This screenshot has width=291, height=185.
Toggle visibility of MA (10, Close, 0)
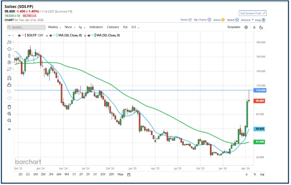click(x=51, y=36)
